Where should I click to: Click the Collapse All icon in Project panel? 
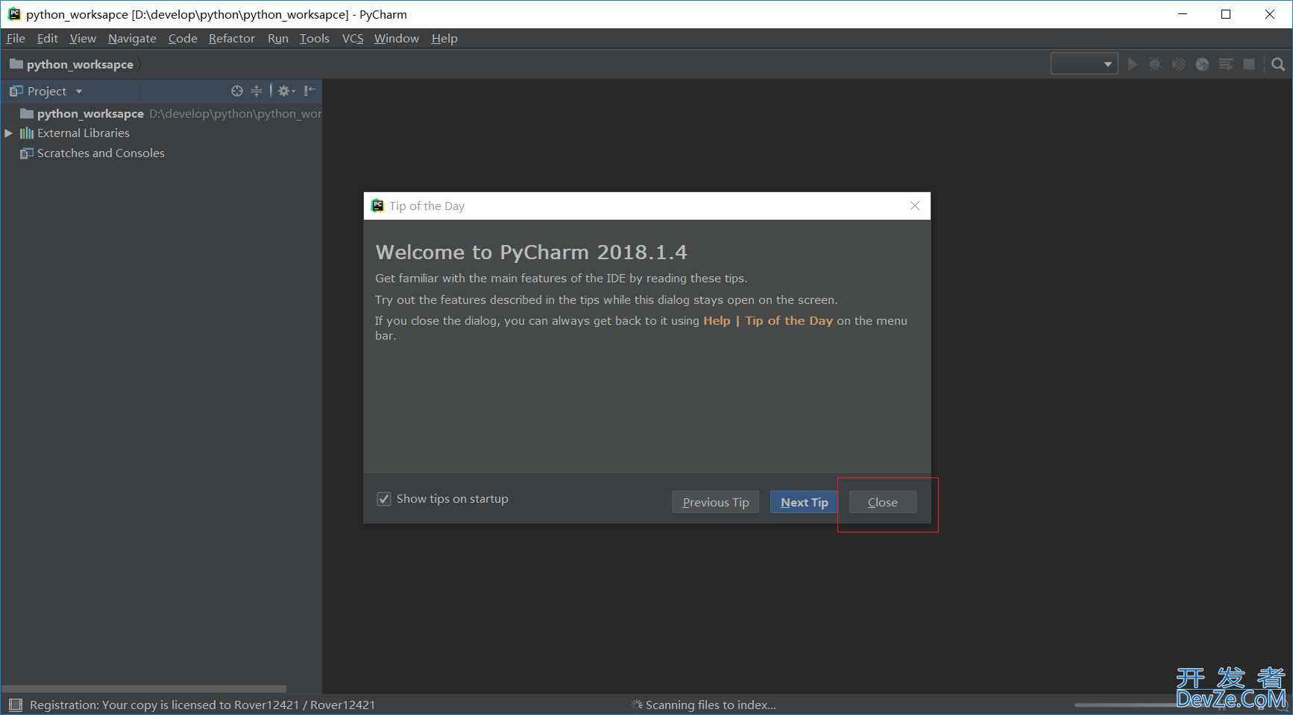tap(257, 91)
